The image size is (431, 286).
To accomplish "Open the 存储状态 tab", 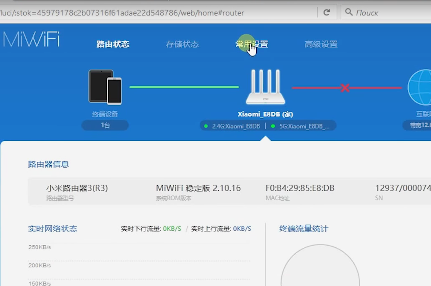I will pos(182,44).
